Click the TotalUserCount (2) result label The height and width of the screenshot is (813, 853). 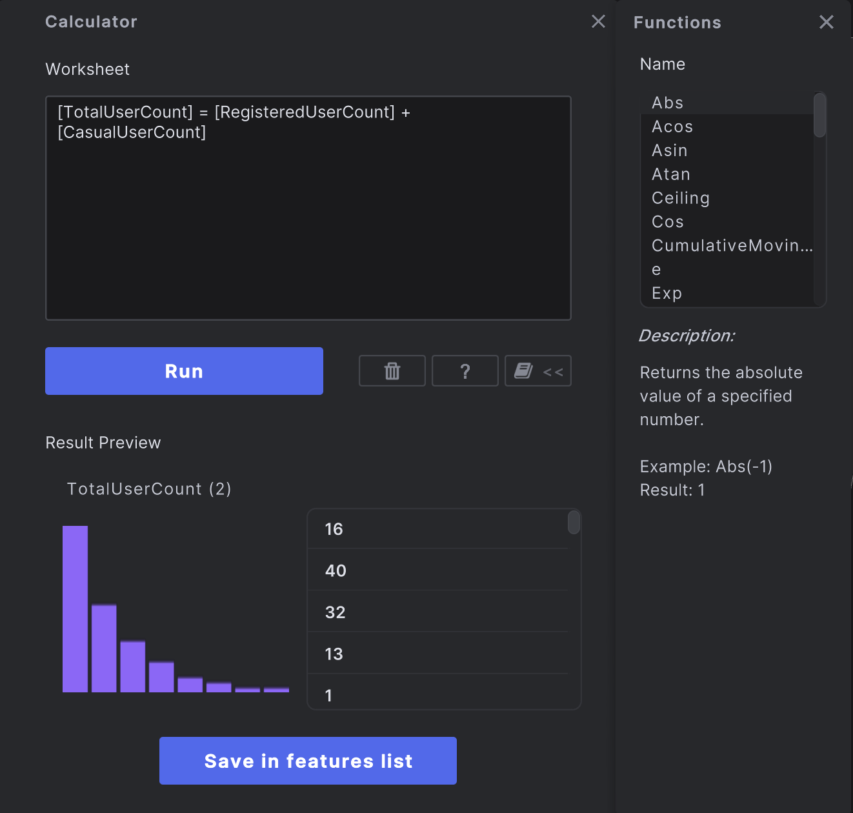pyautogui.click(x=149, y=489)
